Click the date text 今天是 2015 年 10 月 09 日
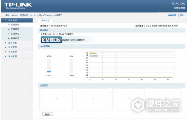Screen dimensions: 187x121 (x=57, y=34)
